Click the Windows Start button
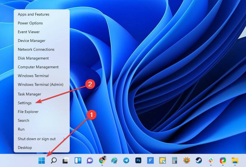 pos(41,161)
